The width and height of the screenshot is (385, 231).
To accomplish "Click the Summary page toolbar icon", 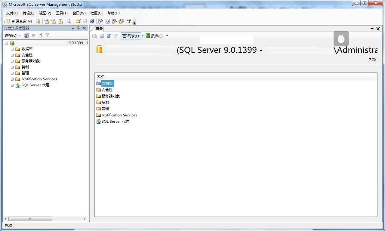I will [108, 21].
